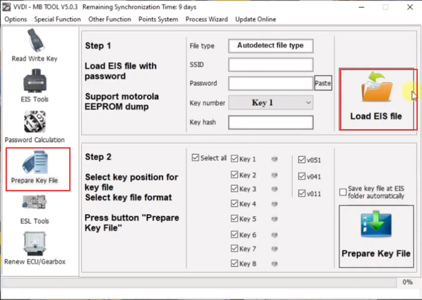Viewport: 422px width, 300px height.
Task: Open the Update Online menu
Action: coord(256,20)
